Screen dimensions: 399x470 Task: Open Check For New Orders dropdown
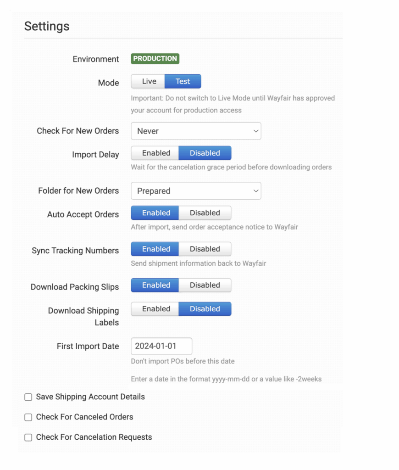coord(196,131)
